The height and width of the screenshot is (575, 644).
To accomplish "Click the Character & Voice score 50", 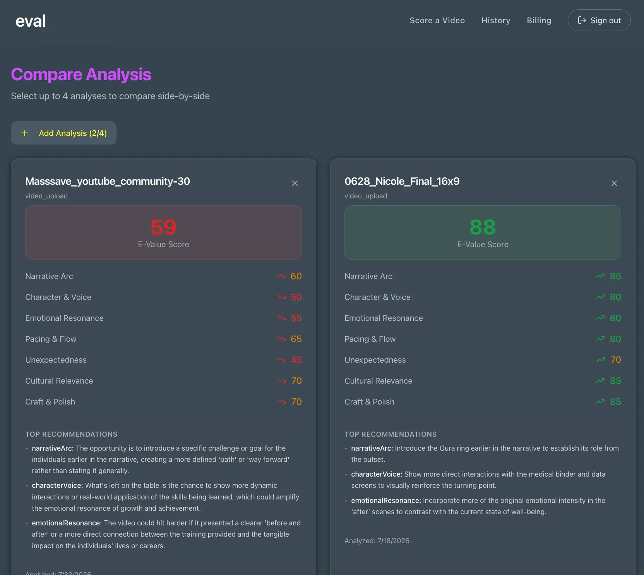I will click(x=296, y=297).
